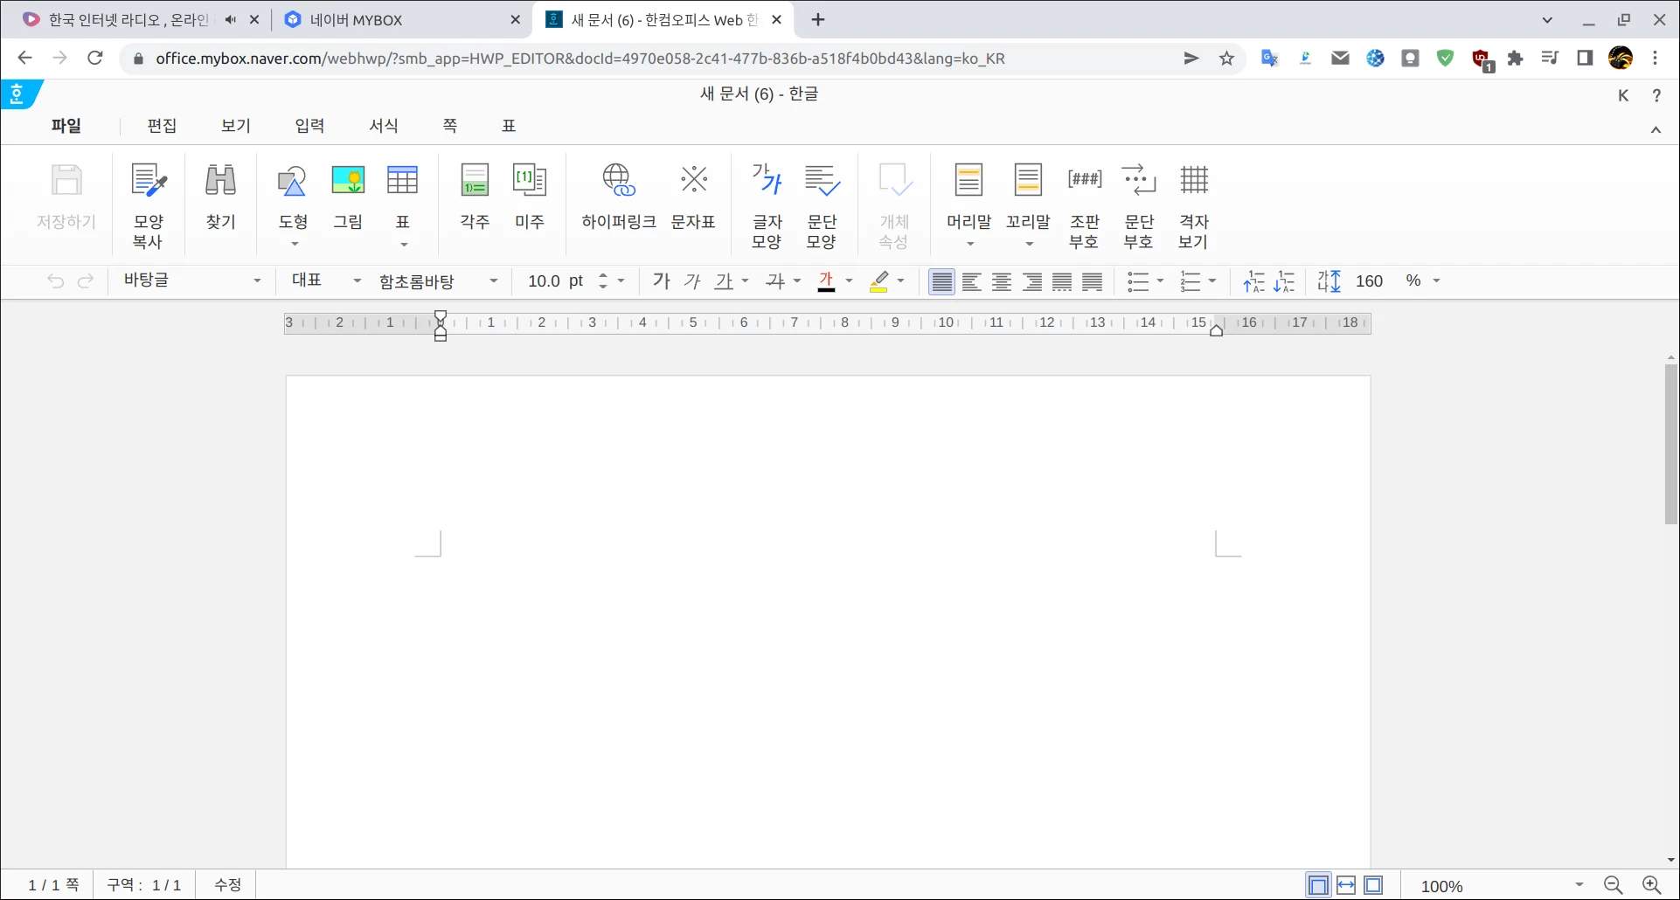Select justify alignment

point(941,281)
